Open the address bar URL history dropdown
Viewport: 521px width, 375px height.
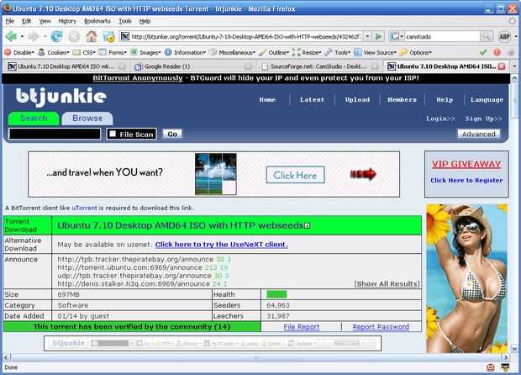(x=367, y=36)
